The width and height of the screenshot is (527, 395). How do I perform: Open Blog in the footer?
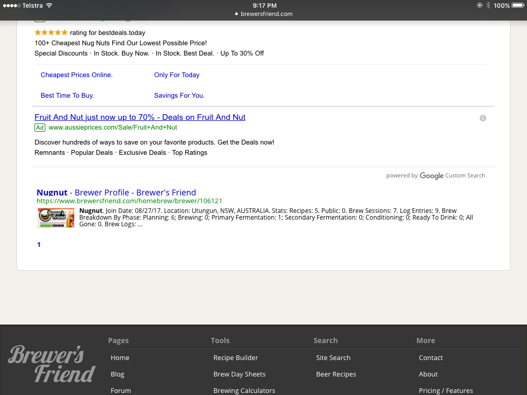pos(117,374)
